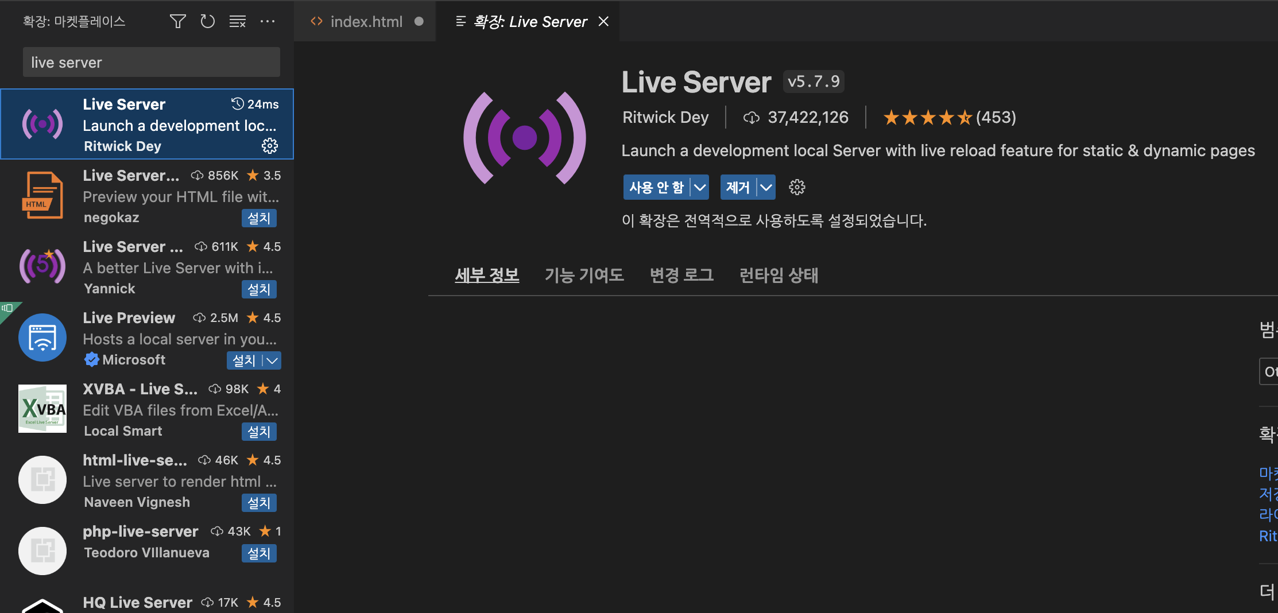Screen dimensions: 1278x613
Task: Clear extension search results icon
Action: click(238, 22)
